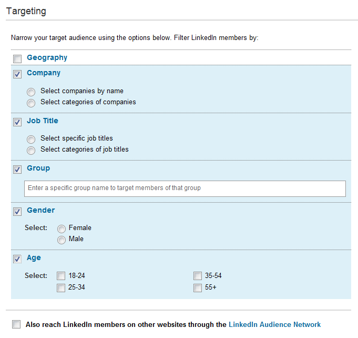Select the Female gender radio button
Screen dimensions: 358x338
62,228
